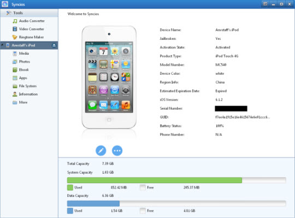Open the Audio Converter tool
The height and width of the screenshot is (218, 295).
(x=28, y=21)
